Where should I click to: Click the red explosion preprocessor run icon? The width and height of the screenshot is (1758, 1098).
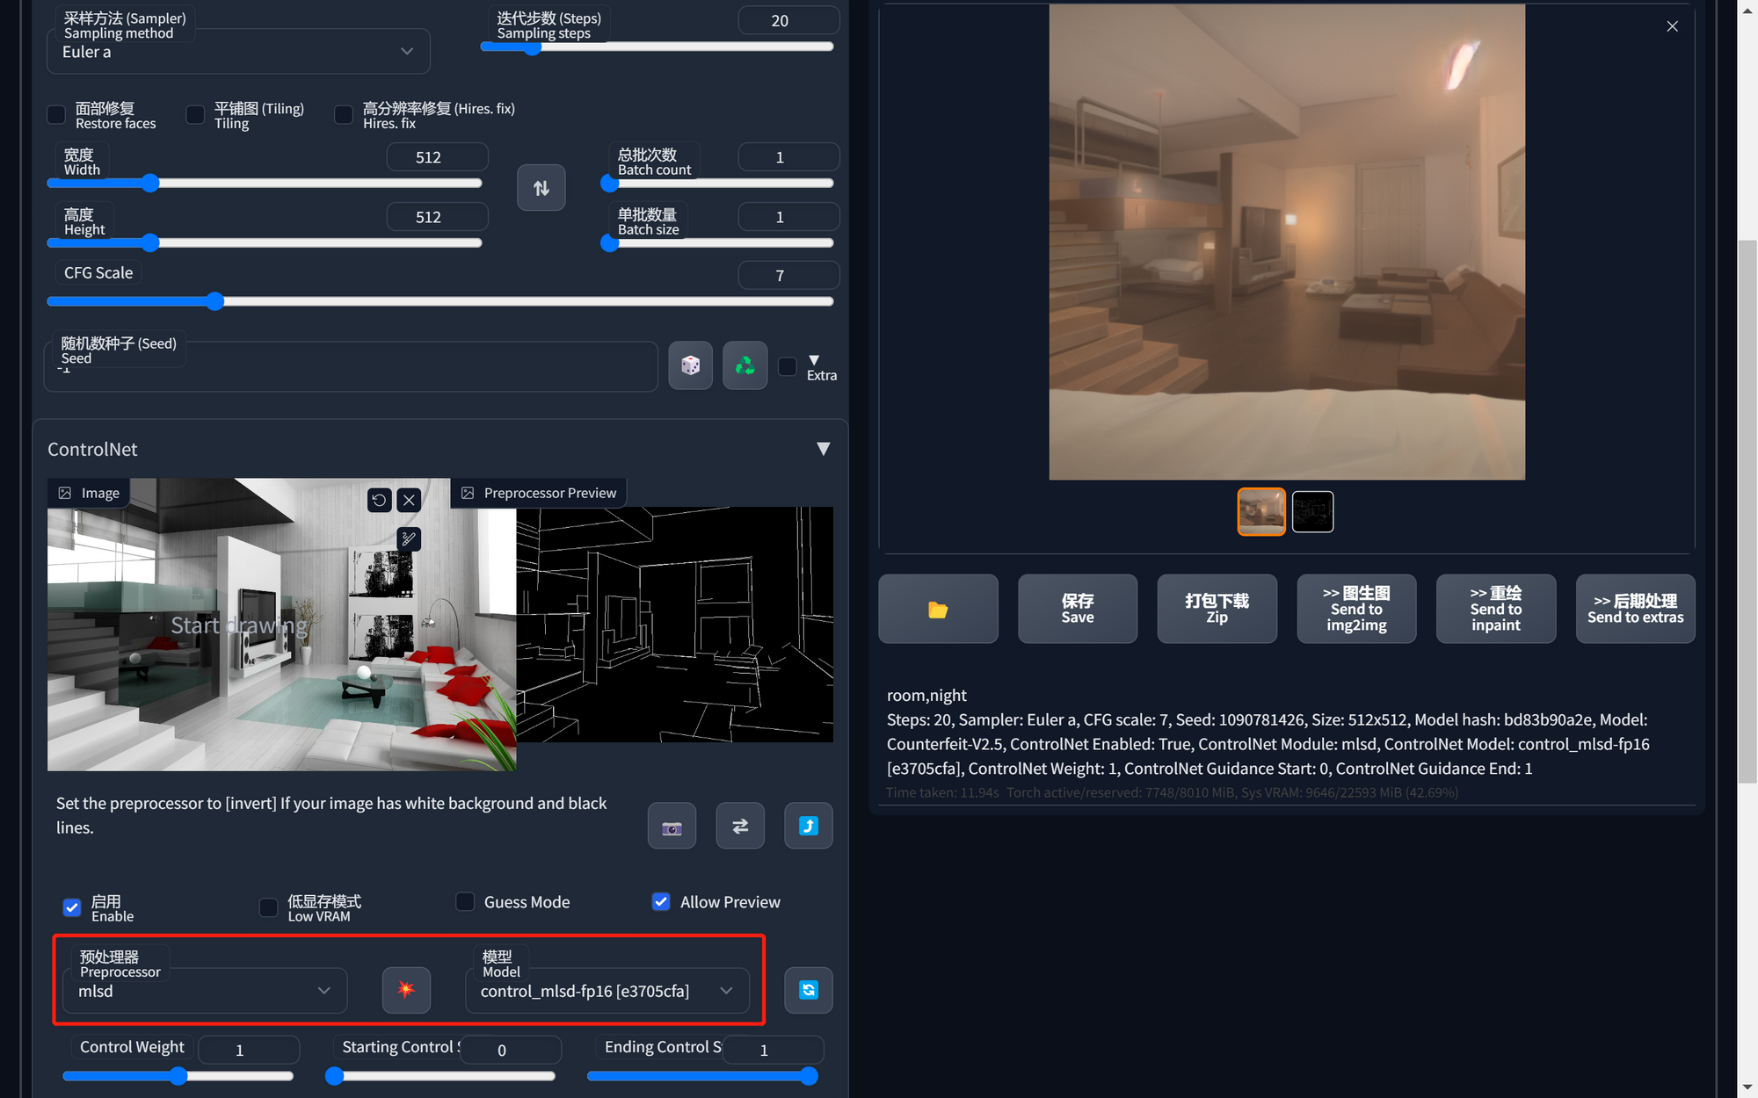pos(406,990)
